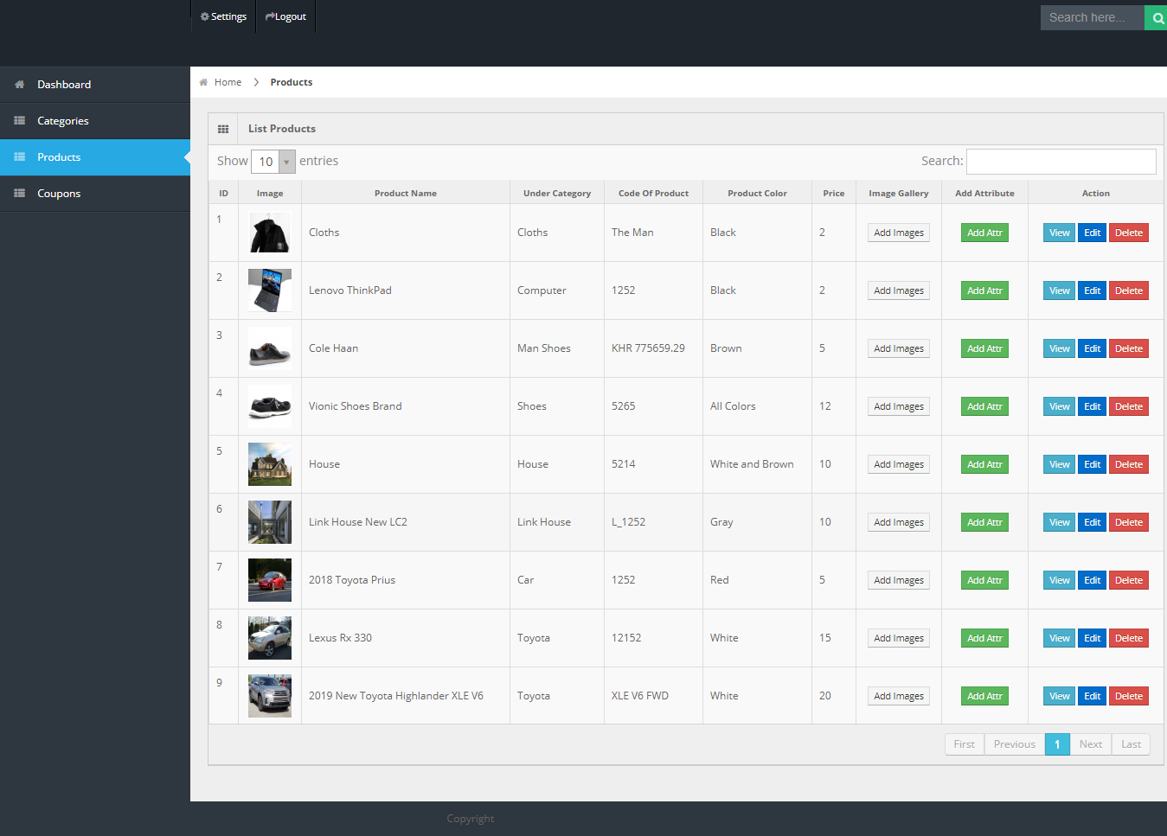The image size is (1167, 836).
Task: Go to page 1 in pagination
Action: click(1056, 744)
